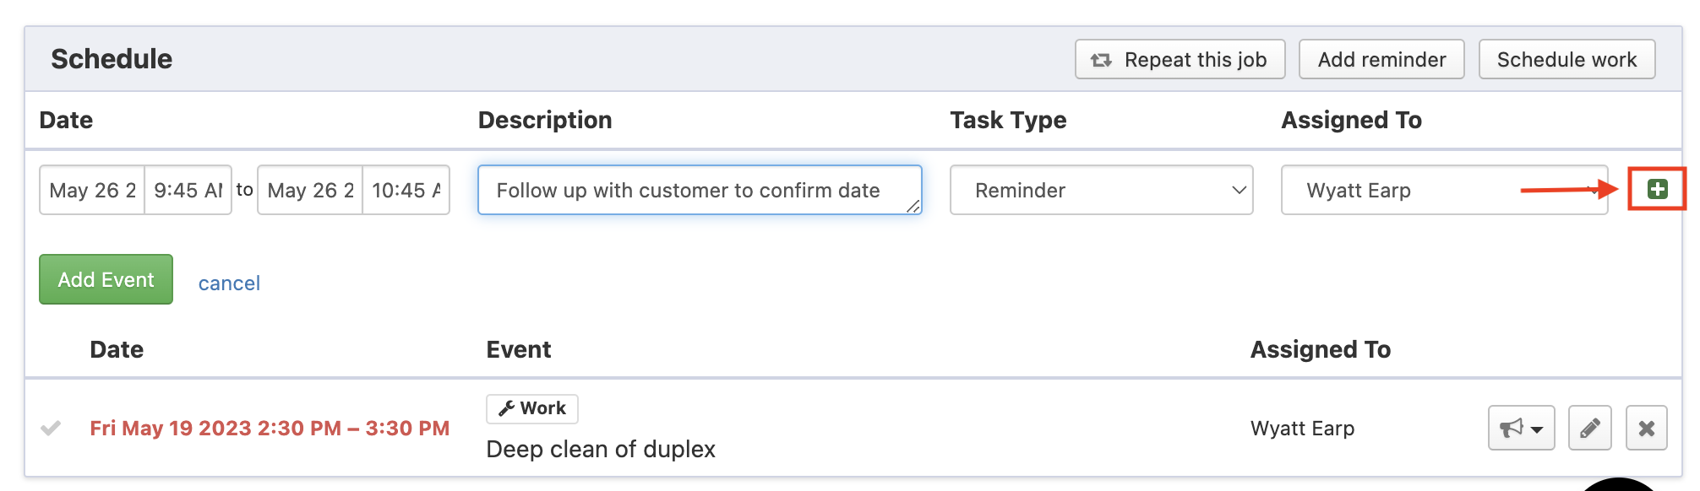Click the start date field May 26
The image size is (1700, 491).
[x=92, y=191]
